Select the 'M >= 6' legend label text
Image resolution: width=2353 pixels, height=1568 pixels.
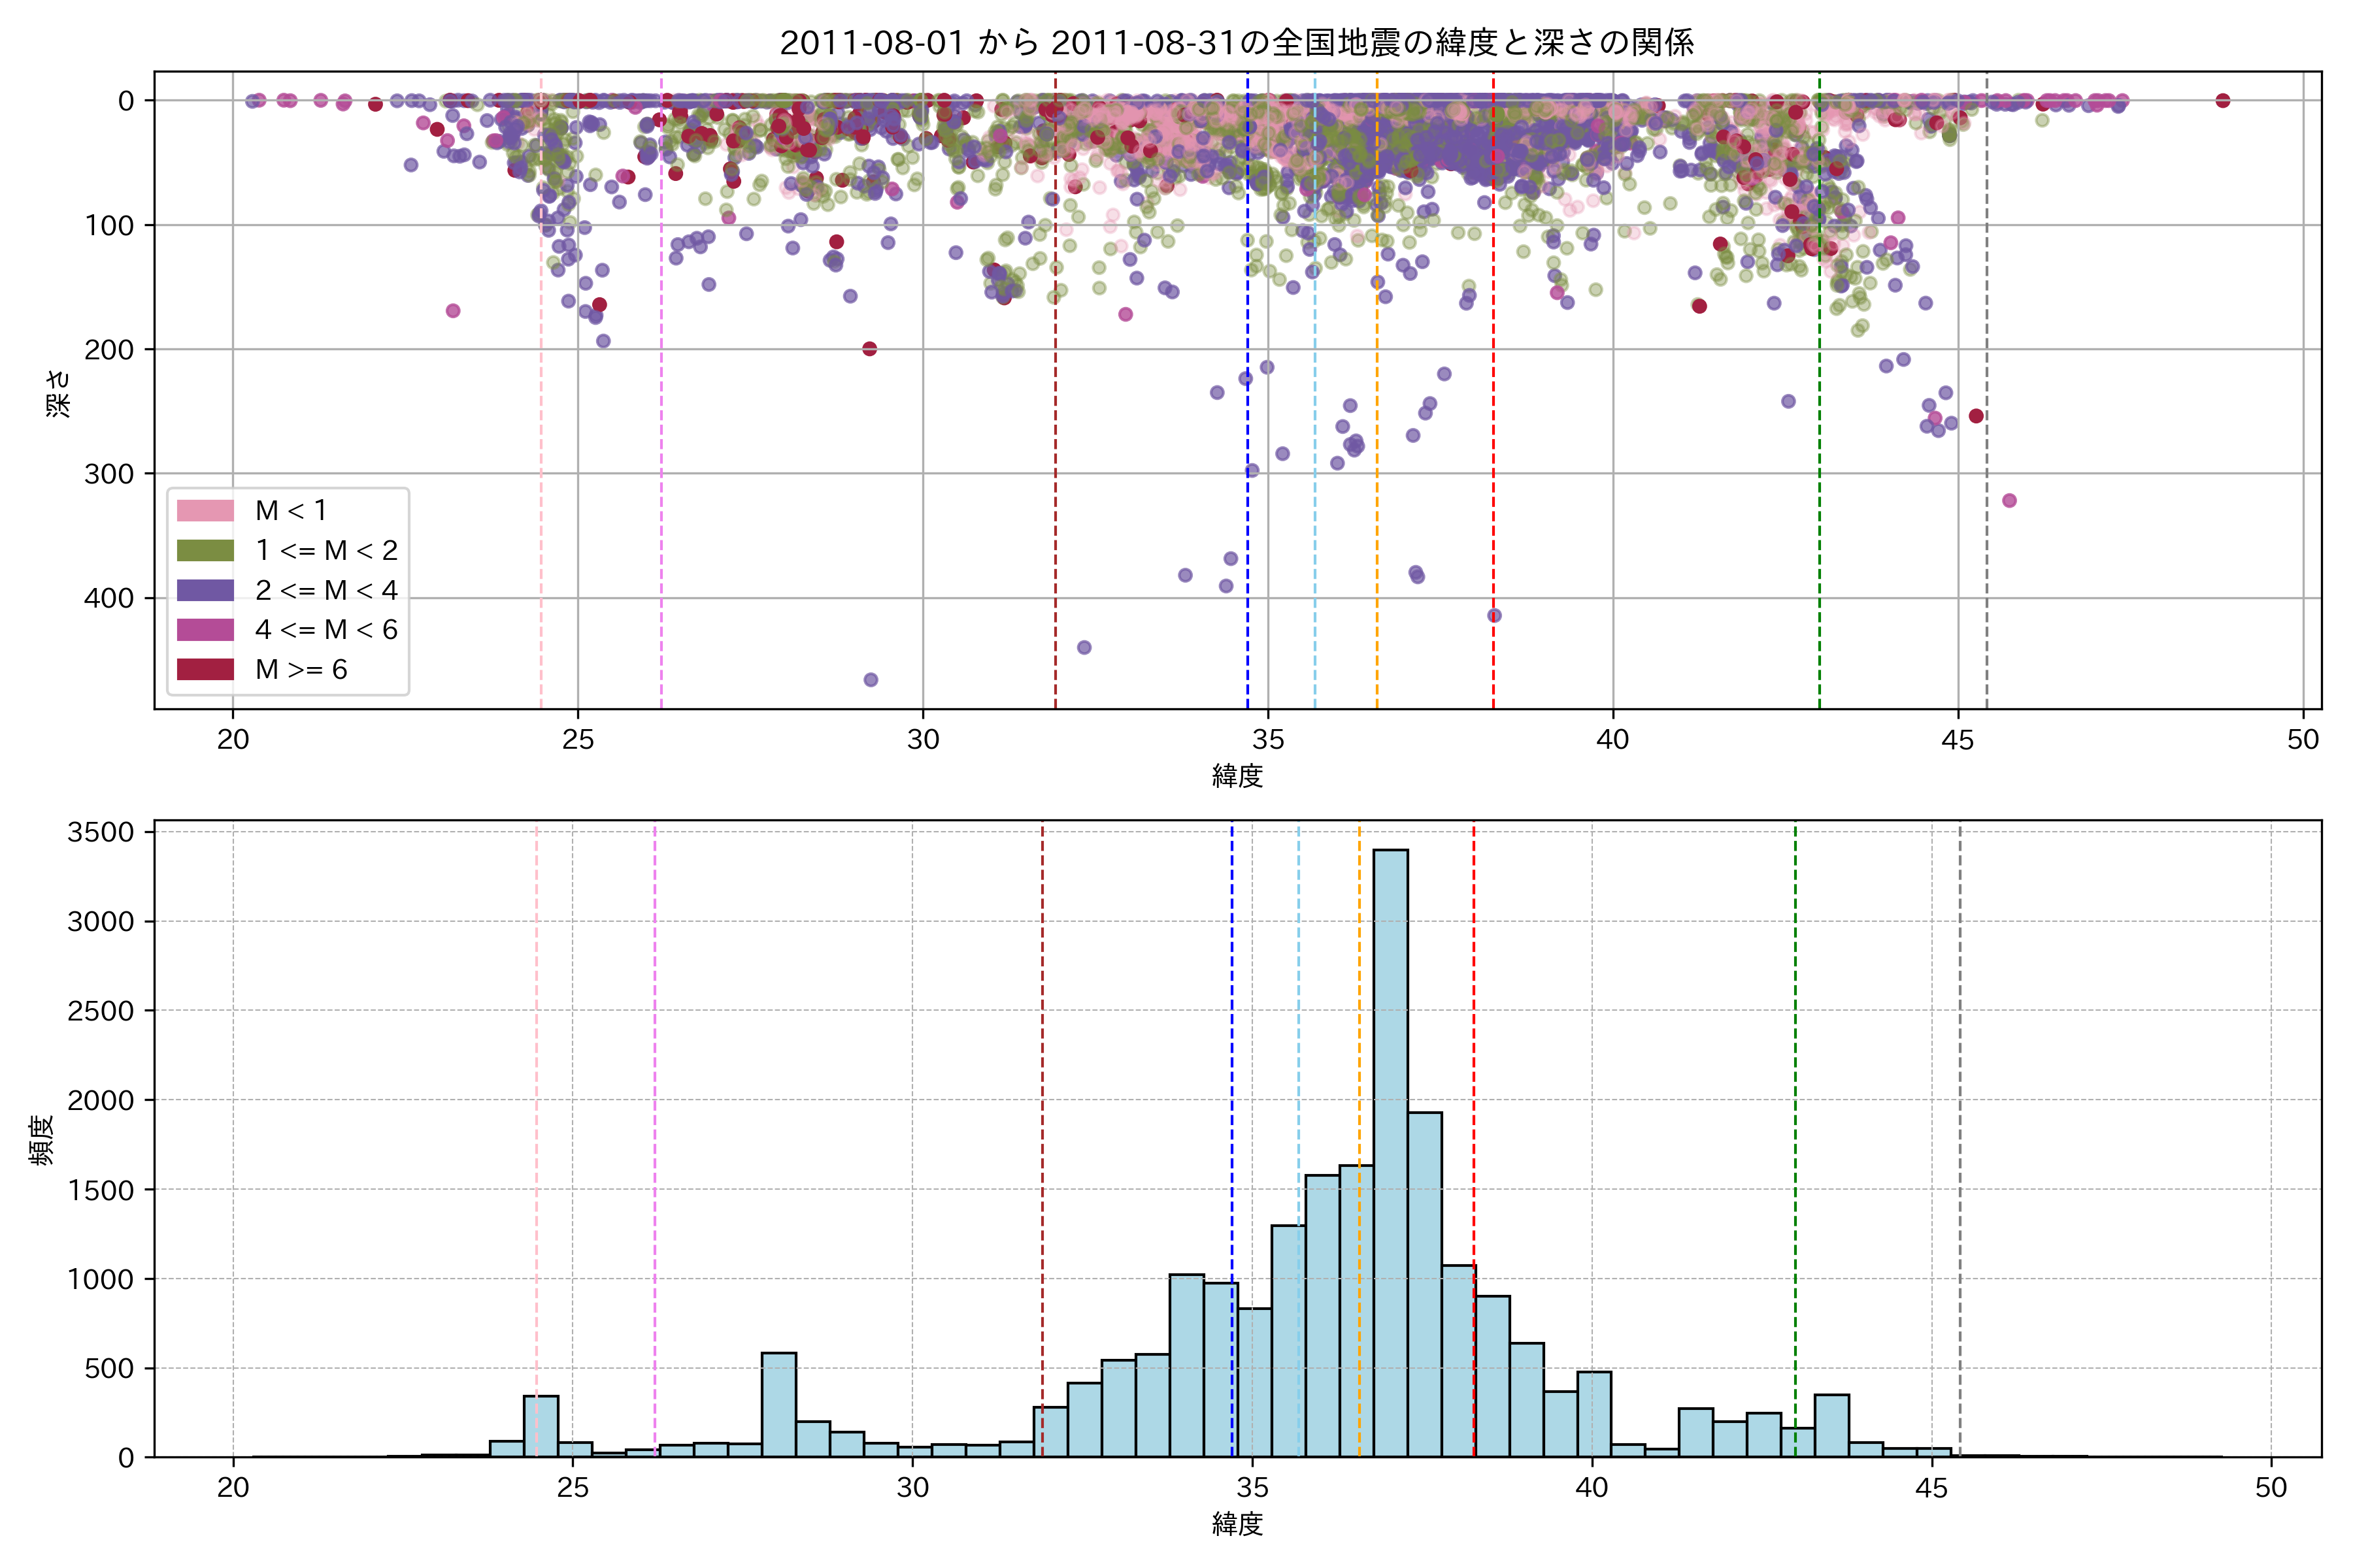tap(301, 669)
